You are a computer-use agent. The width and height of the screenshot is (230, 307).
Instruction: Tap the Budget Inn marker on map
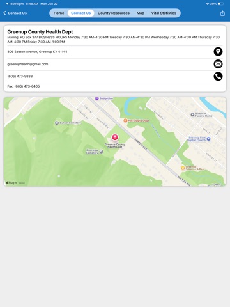click(x=97, y=98)
